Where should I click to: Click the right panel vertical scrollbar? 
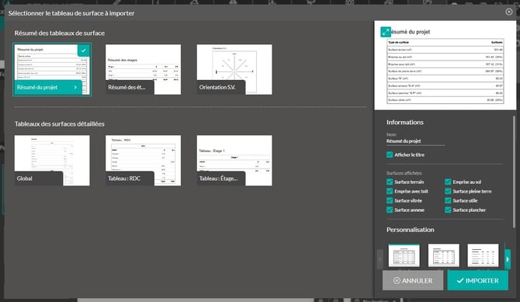(x=514, y=172)
